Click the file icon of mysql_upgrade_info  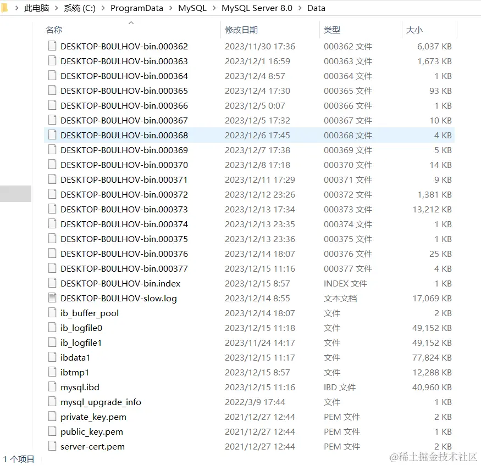(52, 402)
